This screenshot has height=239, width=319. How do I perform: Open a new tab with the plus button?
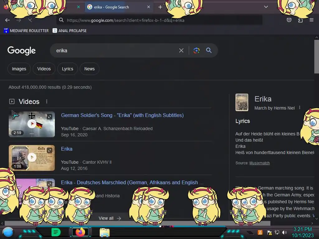pos(160,7)
